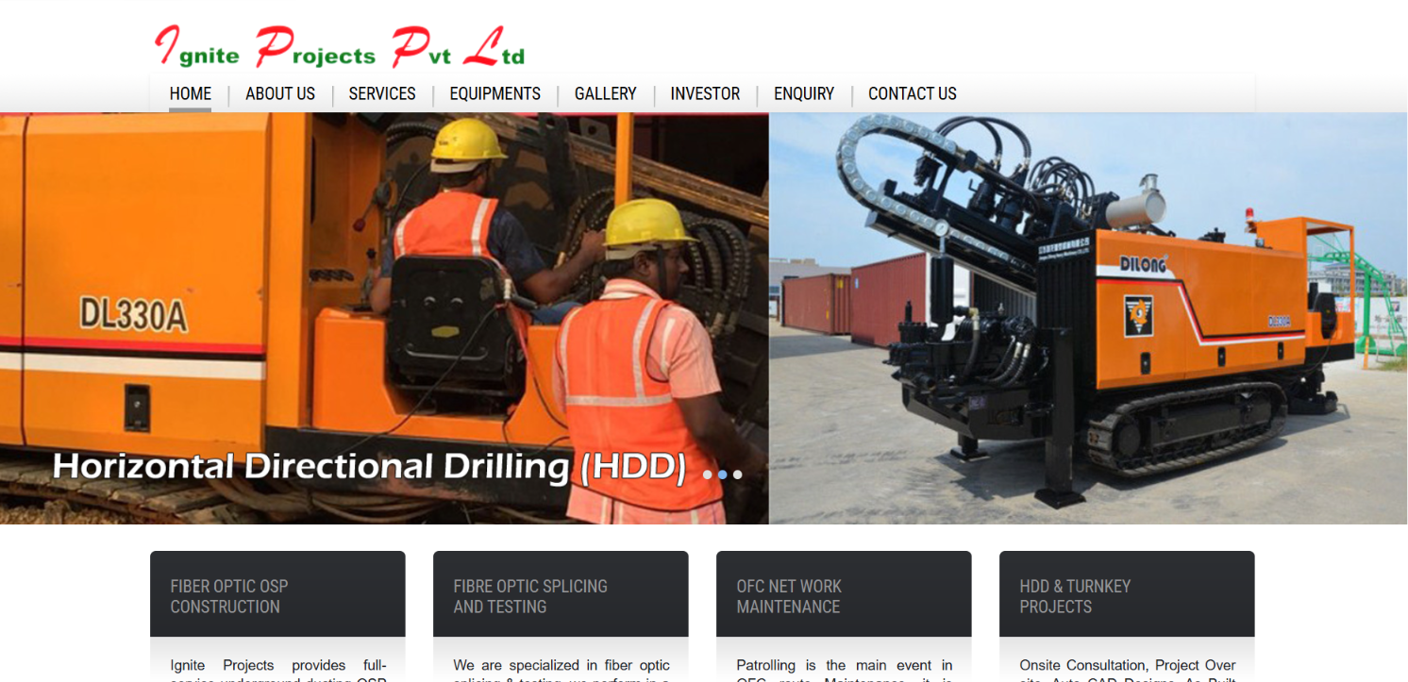Select the second slider pagination dot
This screenshot has height=682, width=1408.
723,474
